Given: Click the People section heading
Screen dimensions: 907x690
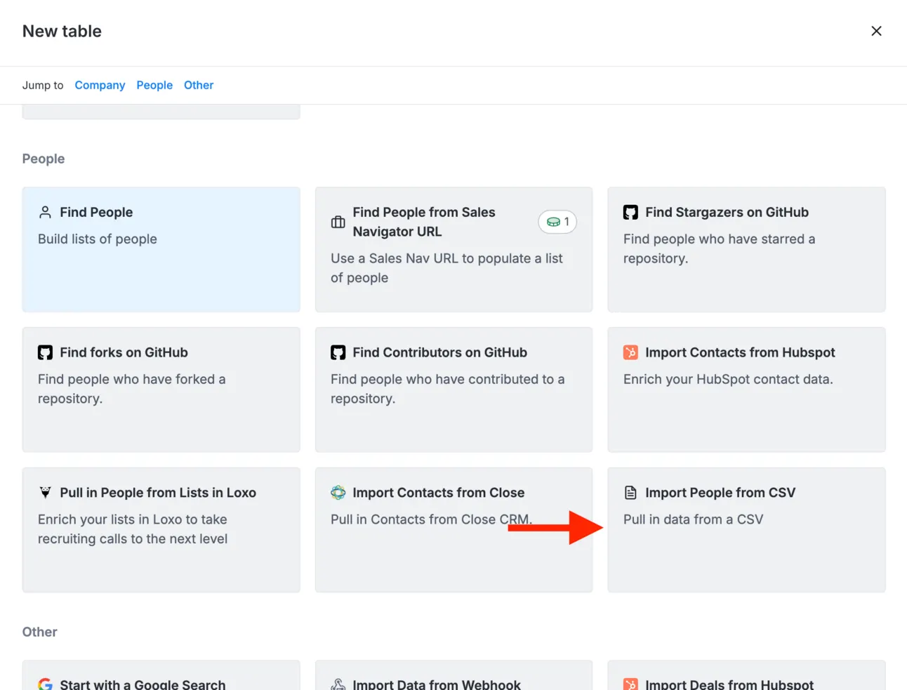Looking at the screenshot, I should (44, 159).
